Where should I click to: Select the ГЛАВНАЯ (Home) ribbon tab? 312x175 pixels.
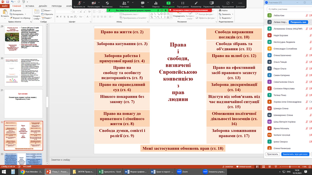17,6
